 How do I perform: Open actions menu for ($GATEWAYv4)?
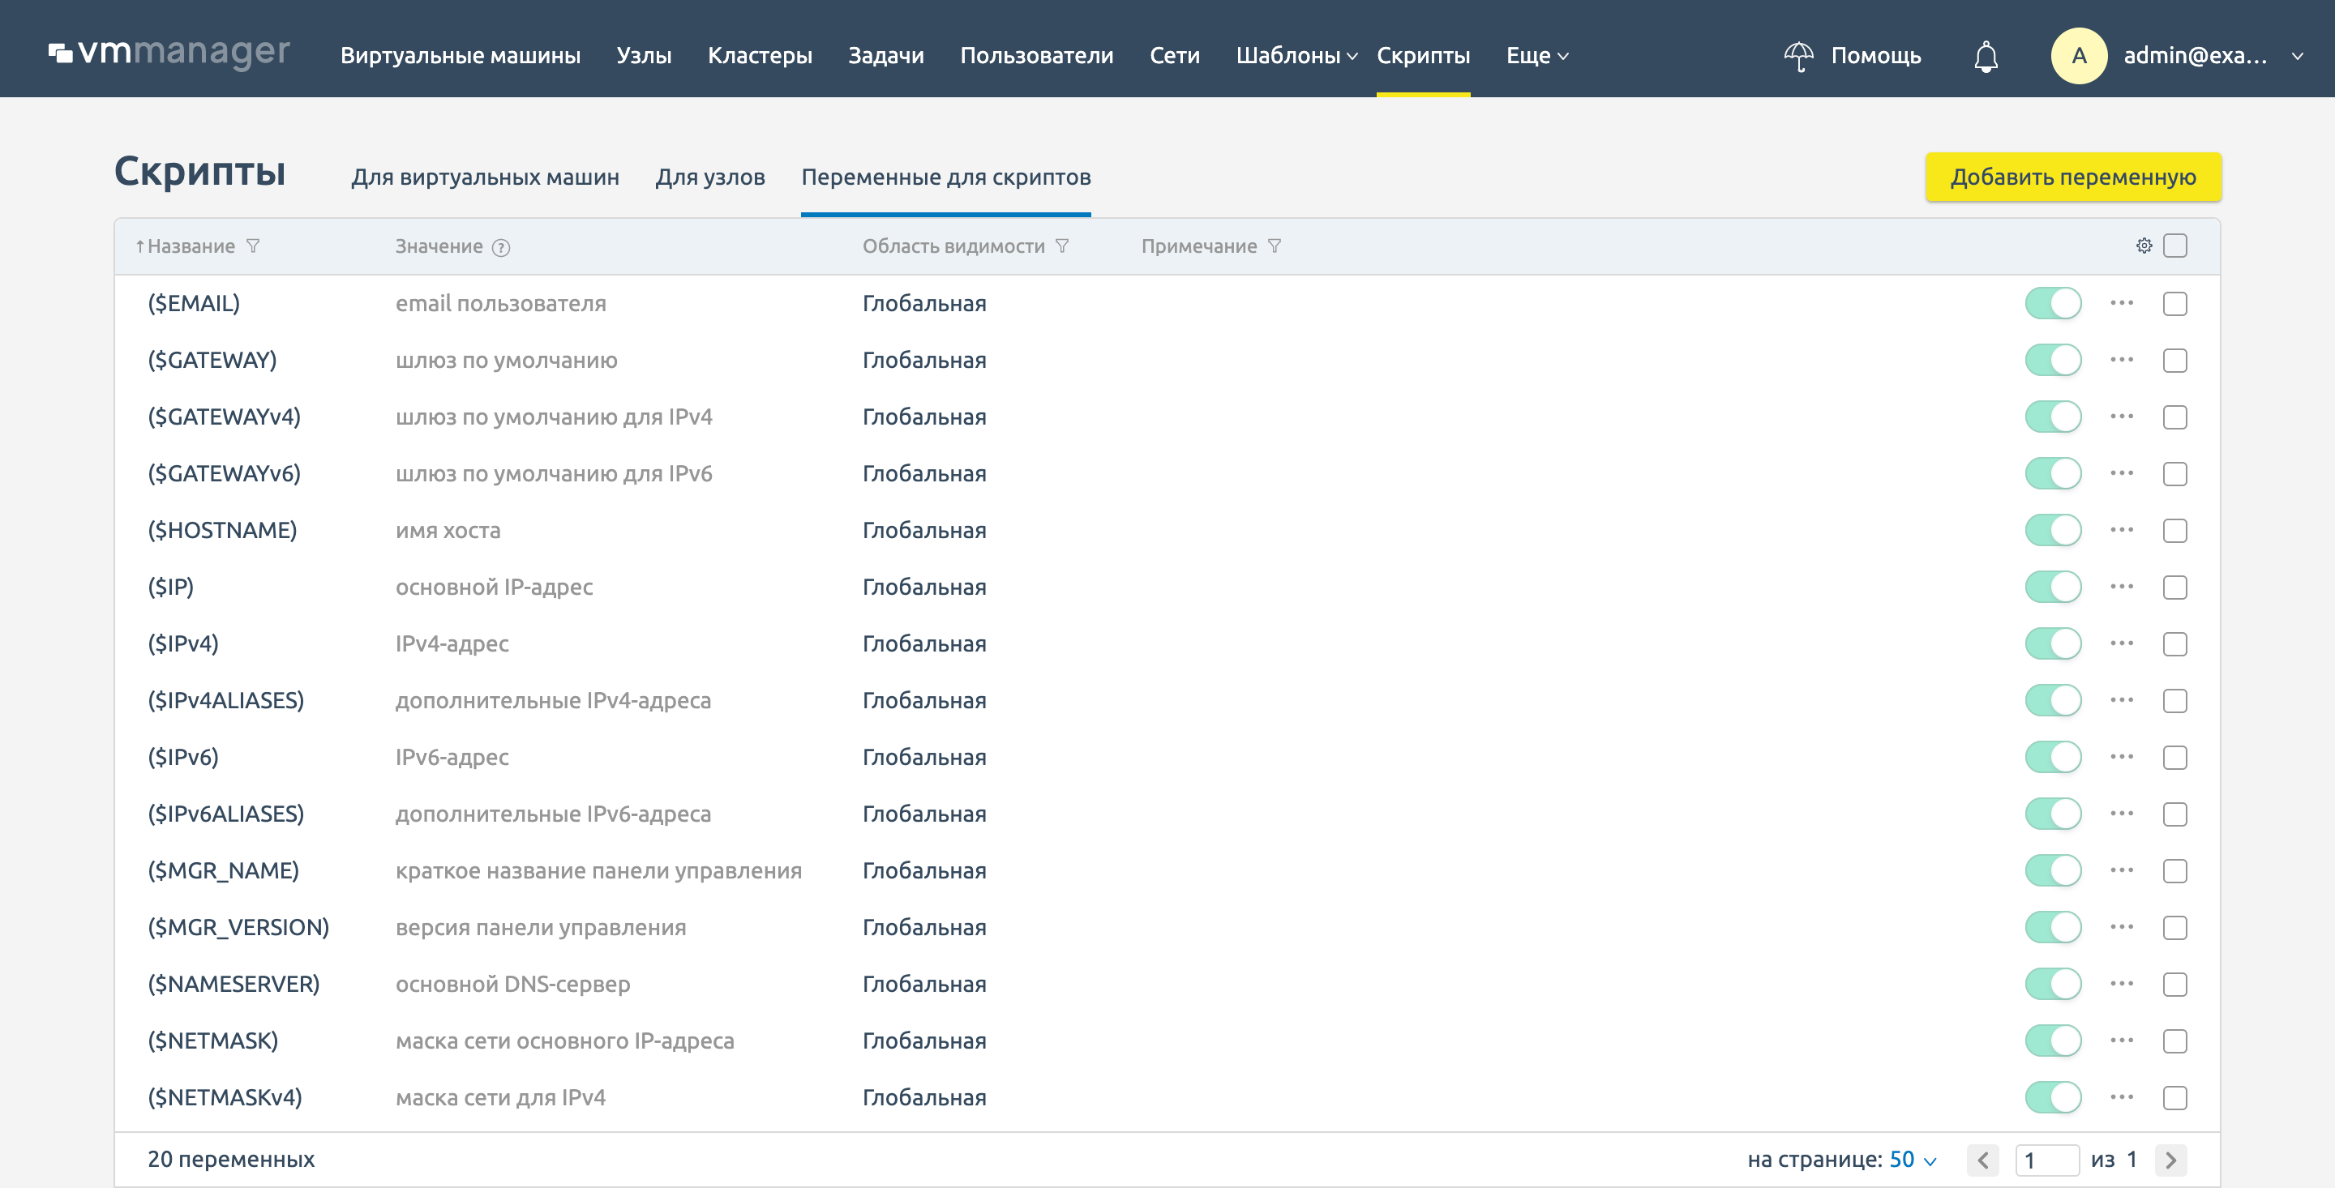click(x=2121, y=417)
